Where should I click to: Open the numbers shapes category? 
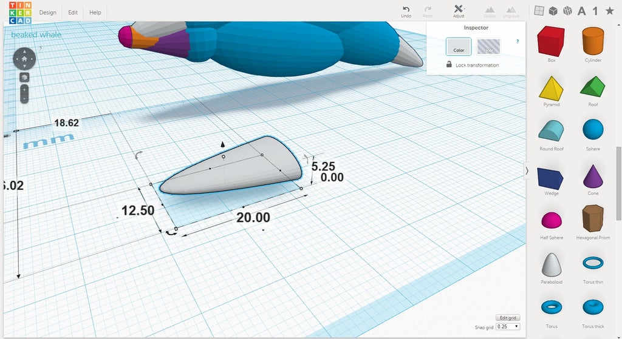click(x=595, y=11)
